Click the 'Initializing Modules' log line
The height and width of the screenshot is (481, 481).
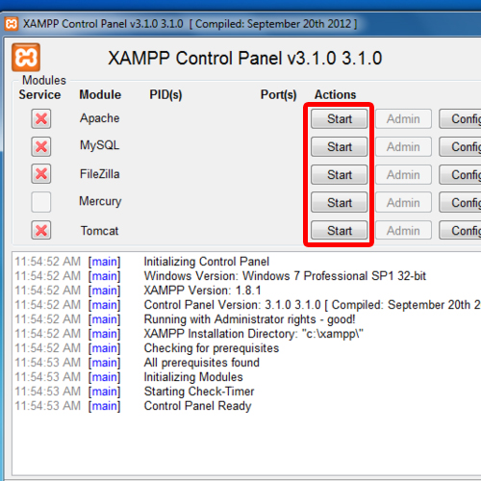point(193,377)
